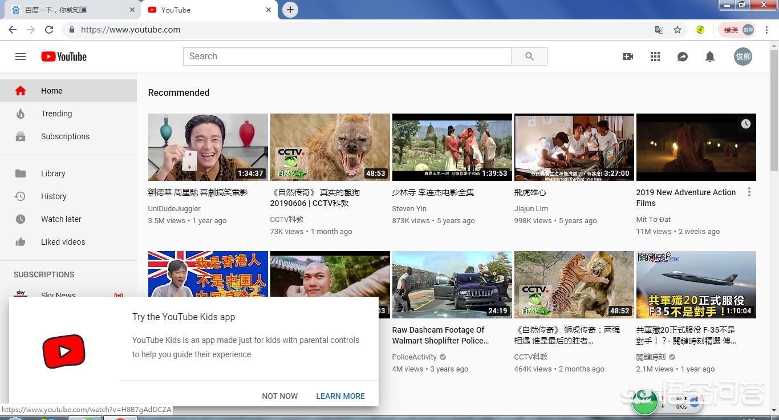Image resolution: width=779 pixels, height=420 pixels.
Task: Click the search magnifier button
Action: pos(529,56)
